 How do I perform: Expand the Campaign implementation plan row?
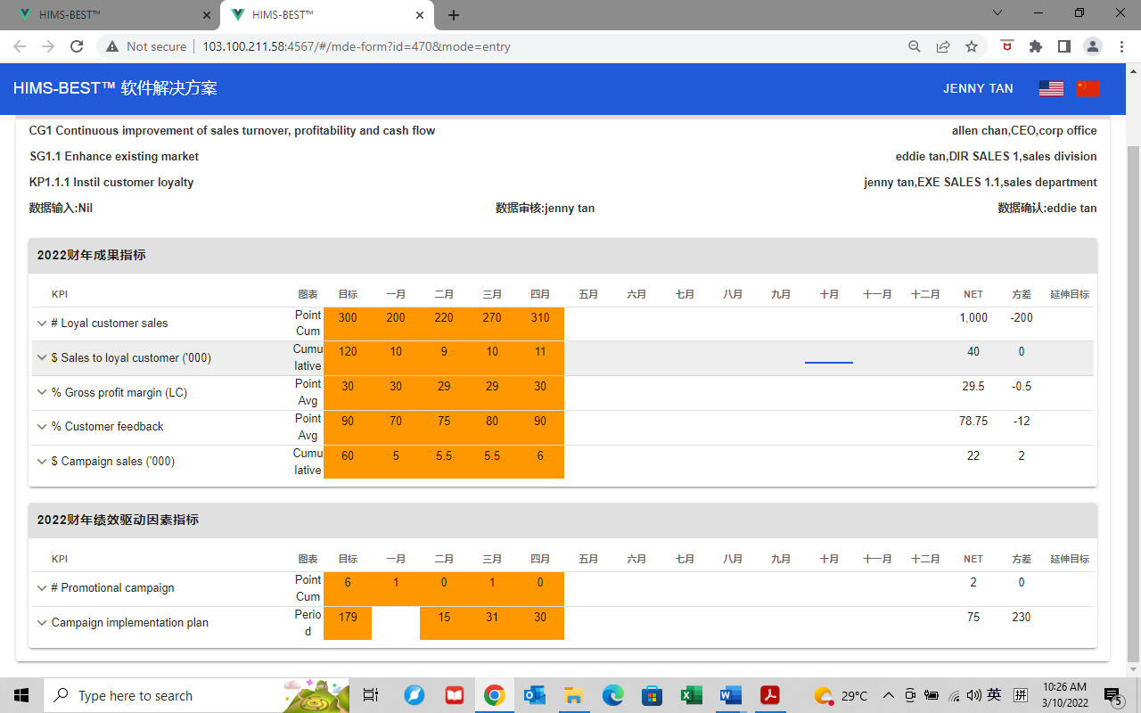coord(42,623)
